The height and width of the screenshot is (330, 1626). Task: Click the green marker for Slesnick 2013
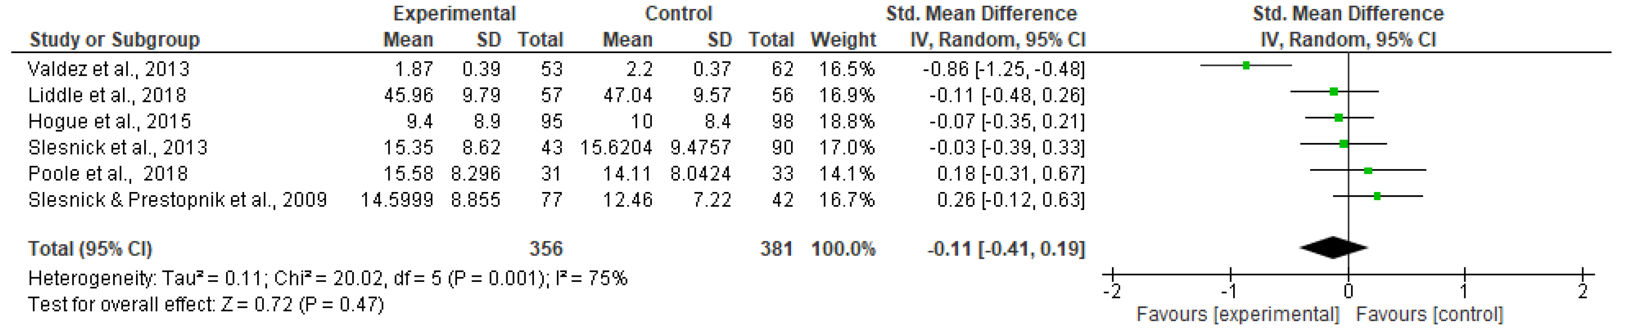pos(1344,144)
